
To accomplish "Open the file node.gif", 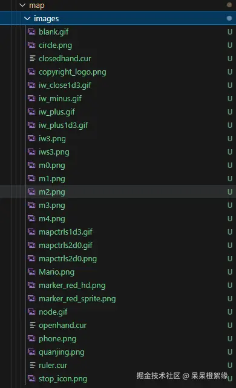I will [53, 312].
